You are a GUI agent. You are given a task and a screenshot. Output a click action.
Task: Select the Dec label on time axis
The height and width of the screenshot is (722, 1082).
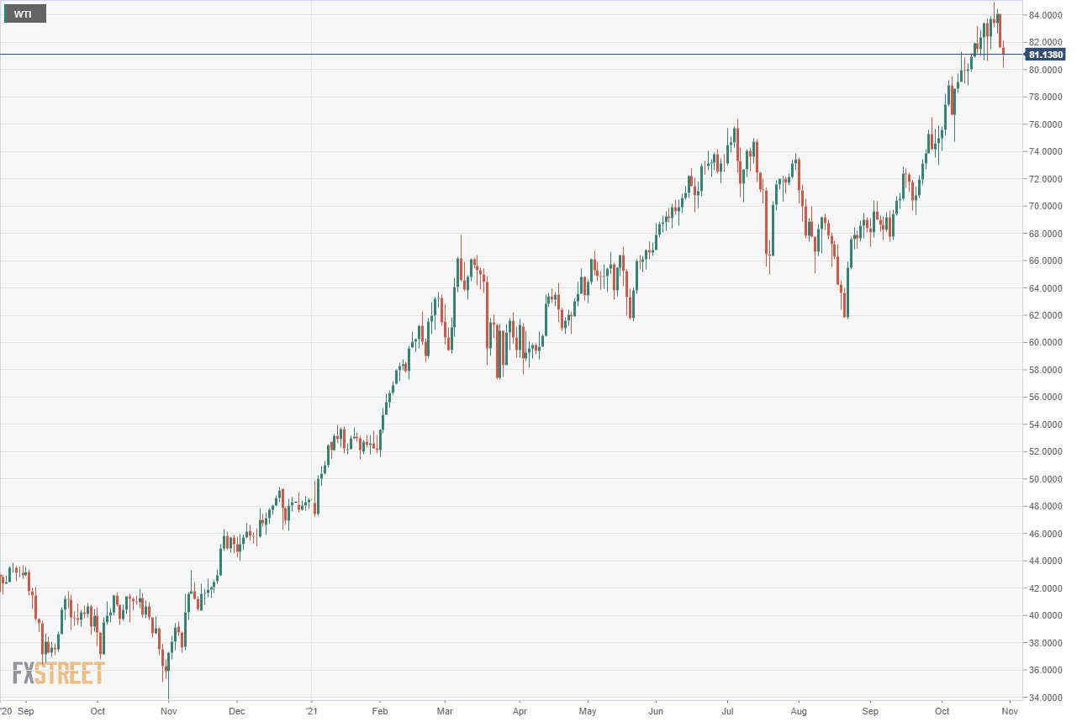point(237,711)
